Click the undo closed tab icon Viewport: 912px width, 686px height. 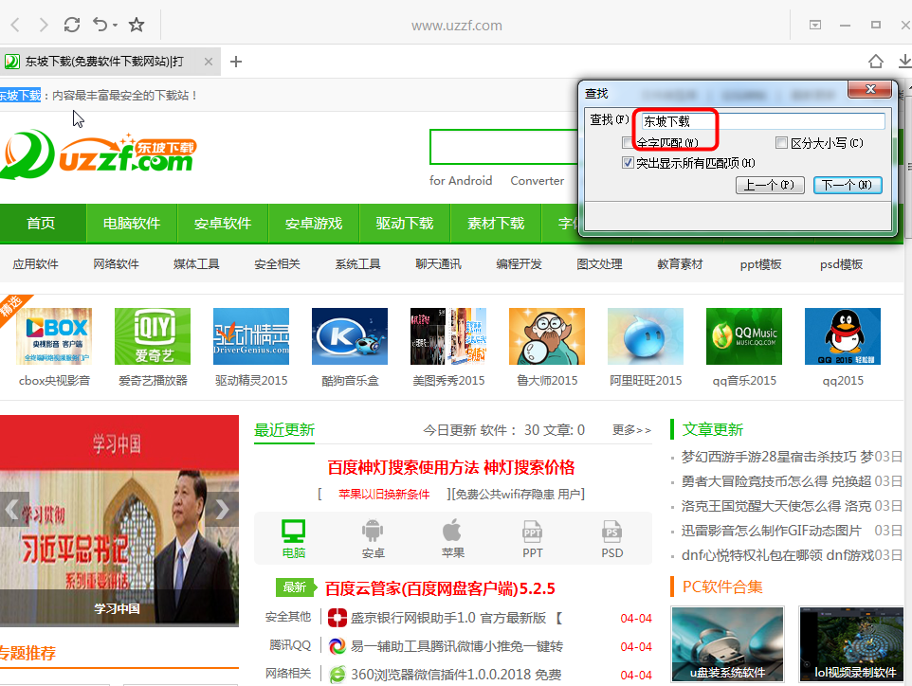pos(100,25)
